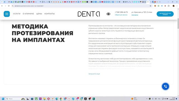Open clock and date in tray
Viewport: 179px width, 101px height.
(172, 99)
